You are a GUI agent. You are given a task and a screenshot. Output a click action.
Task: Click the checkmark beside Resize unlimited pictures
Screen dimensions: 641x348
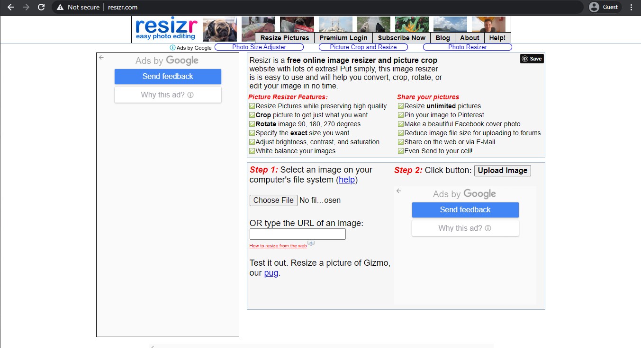(x=401, y=106)
